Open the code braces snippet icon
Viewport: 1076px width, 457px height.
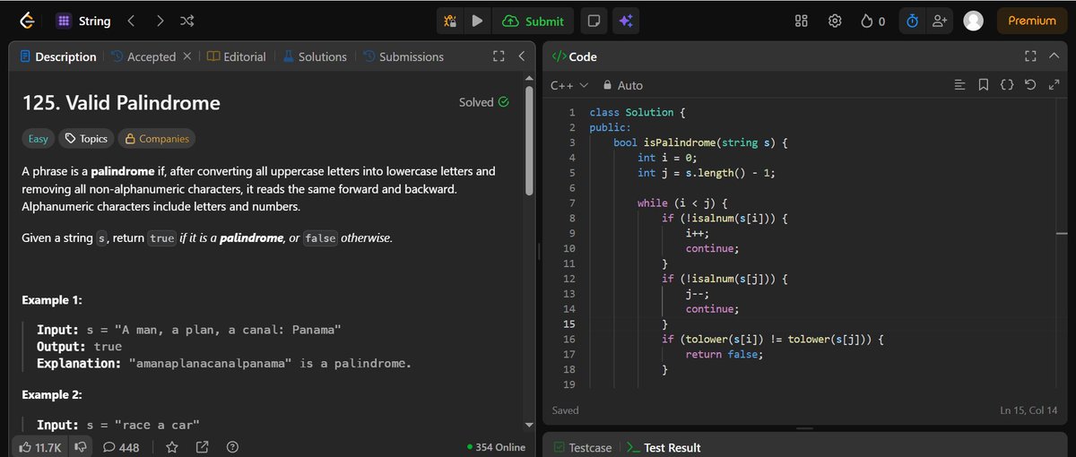click(1007, 85)
